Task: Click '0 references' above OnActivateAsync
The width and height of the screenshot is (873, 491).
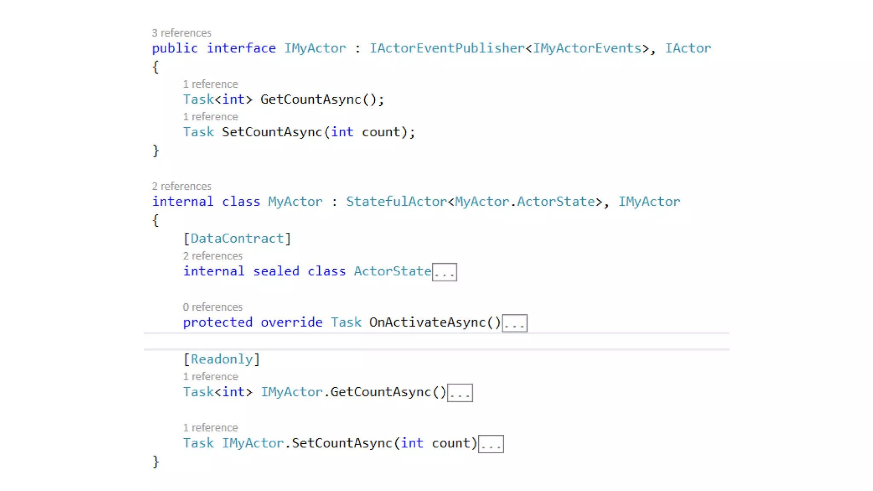Action: pos(212,307)
